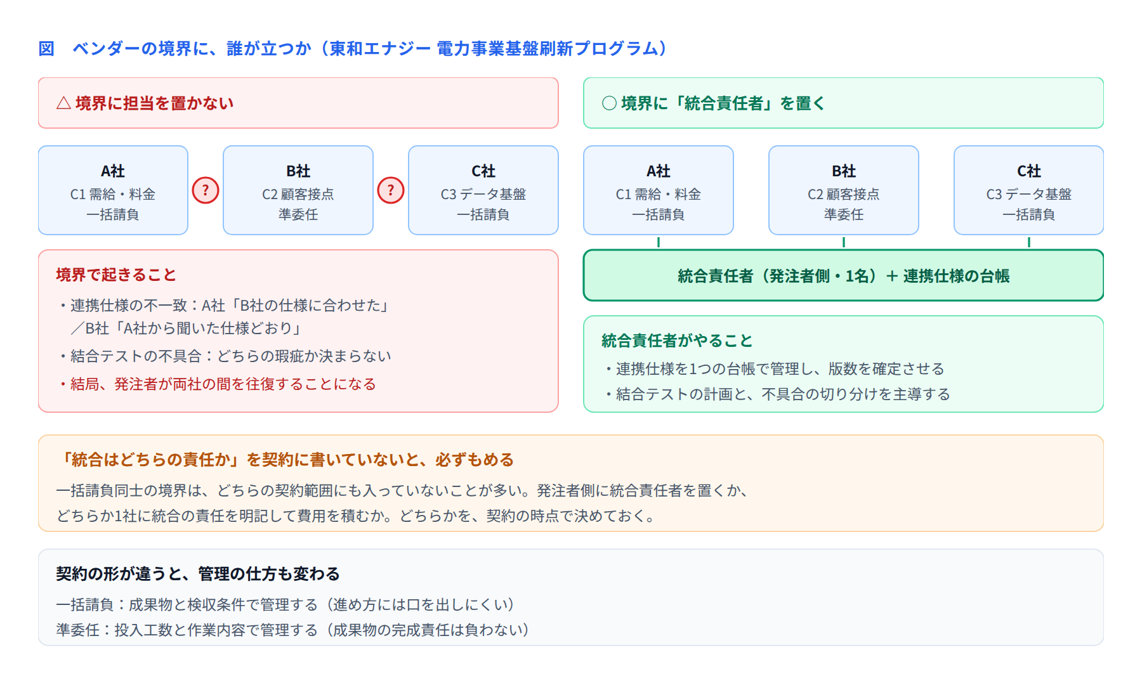Click the line 準委任：投入工数と作業内容で管理する

(x=294, y=630)
